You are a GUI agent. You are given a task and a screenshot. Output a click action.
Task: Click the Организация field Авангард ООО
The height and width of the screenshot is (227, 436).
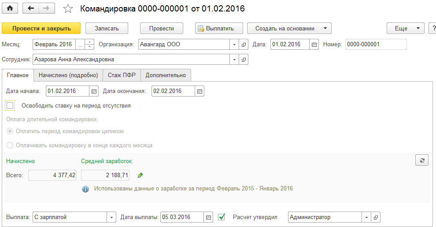(x=184, y=45)
